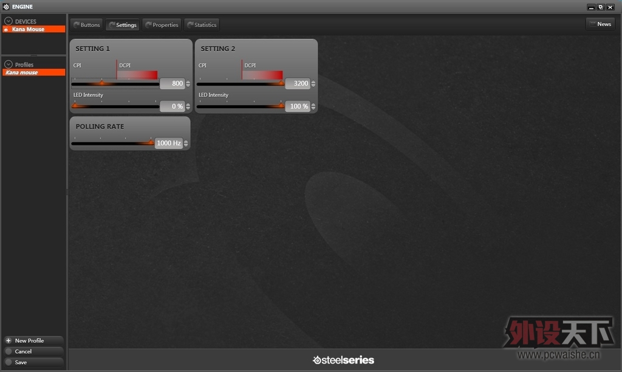Click the 1000 Hz polling rate field
This screenshot has height=372, width=622.
point(169,143)
